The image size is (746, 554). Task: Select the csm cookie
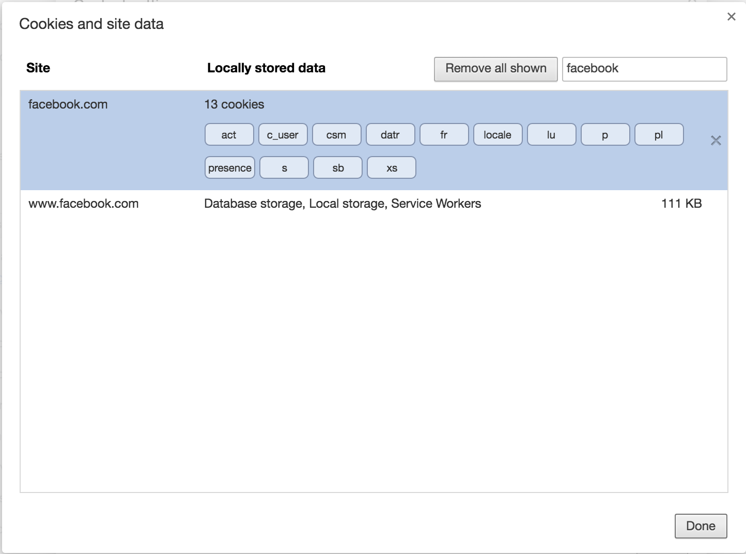pos(336,135)
